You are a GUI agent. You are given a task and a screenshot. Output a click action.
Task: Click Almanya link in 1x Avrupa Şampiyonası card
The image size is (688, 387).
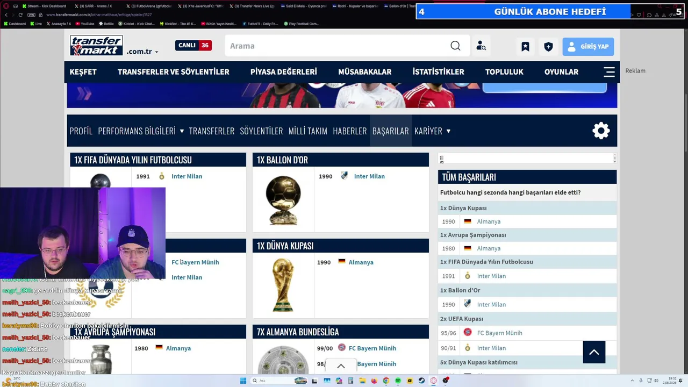(178, 348)
